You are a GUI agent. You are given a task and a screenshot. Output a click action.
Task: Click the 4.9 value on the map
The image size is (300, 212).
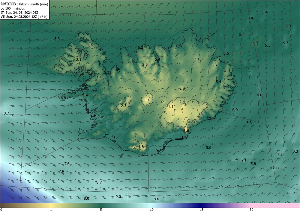(x=288, y=26)
